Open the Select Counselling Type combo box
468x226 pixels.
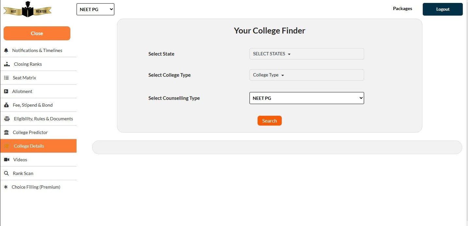[306, 98]
